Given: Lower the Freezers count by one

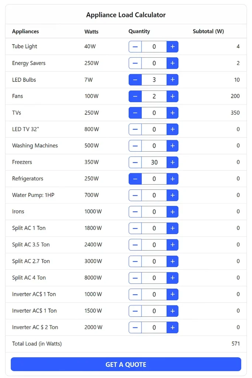Looking at the screenshot, I should click(x=135, y=162).
